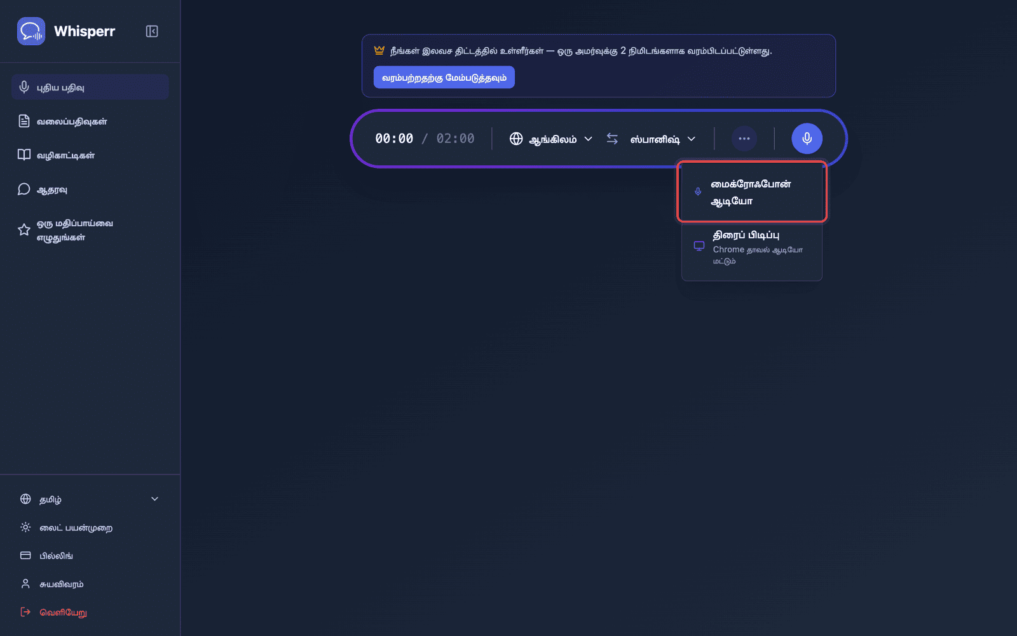Open பில்லிங் billing page
This screenshot has width=1017, height=636.
[90, 555]
